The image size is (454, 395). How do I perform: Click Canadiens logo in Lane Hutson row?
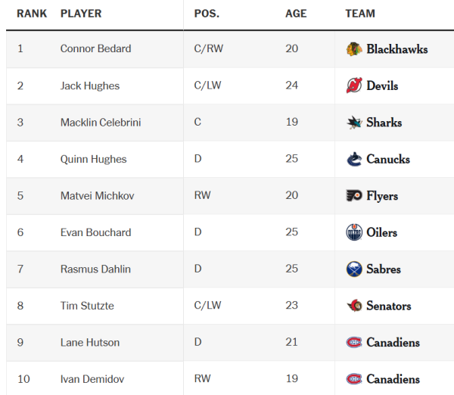point(353,343)
